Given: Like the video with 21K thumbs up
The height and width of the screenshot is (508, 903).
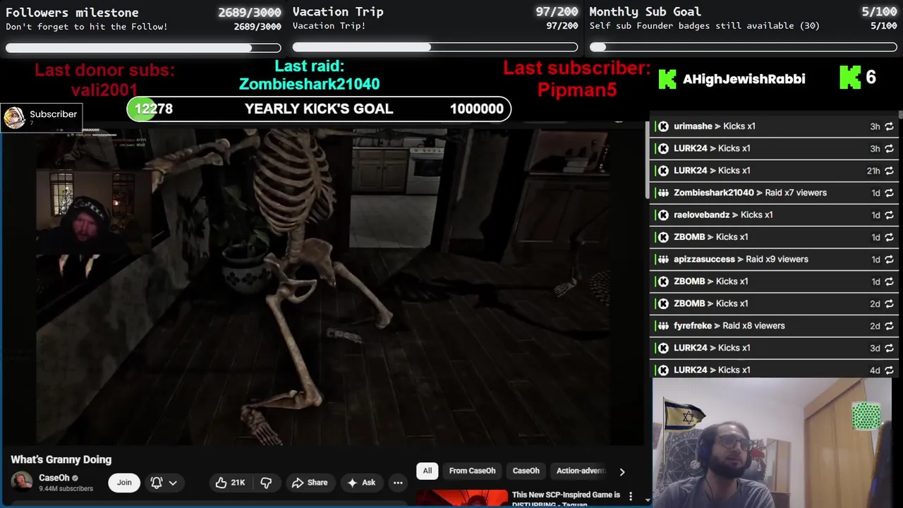Looking at the screenshot, I should click(x=231, y=483).
